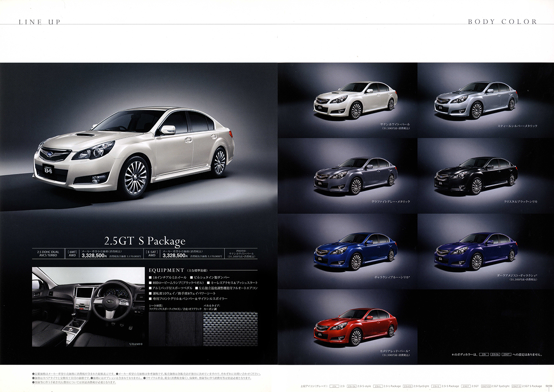Click the 2.5i grade icon in footer legend
The image size is (554, 392).
[334, 386]
